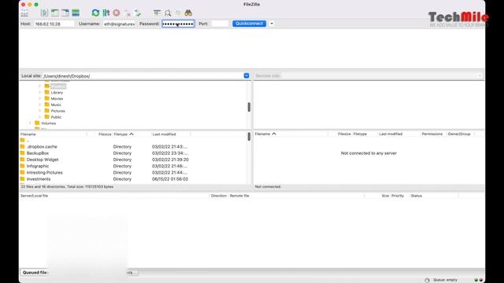Screen dimensions: 504x283
Task: Toggle transfer queue display icon
Action: (76, 13)
